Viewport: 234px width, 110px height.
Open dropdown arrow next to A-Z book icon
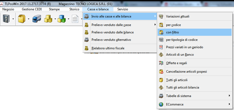pyautogui.click(x=13, y=19)
